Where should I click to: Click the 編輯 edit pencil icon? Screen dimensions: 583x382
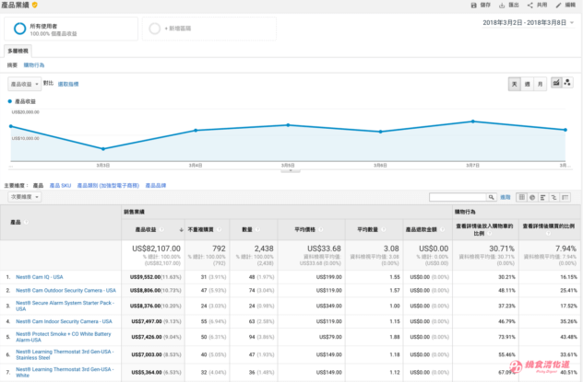tap(558, 6)
